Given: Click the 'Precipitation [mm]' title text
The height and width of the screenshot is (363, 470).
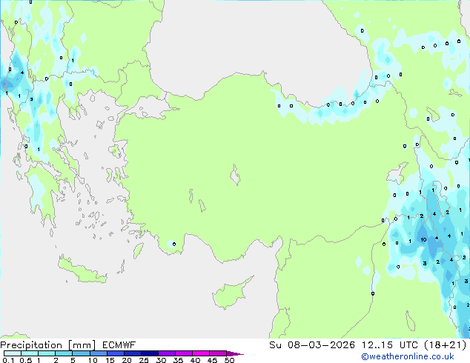Looking at the screenshot, I should [48, 345].
